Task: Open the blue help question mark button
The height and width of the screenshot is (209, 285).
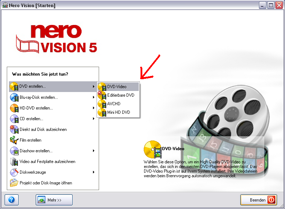Action: click(x=11, y=200)
